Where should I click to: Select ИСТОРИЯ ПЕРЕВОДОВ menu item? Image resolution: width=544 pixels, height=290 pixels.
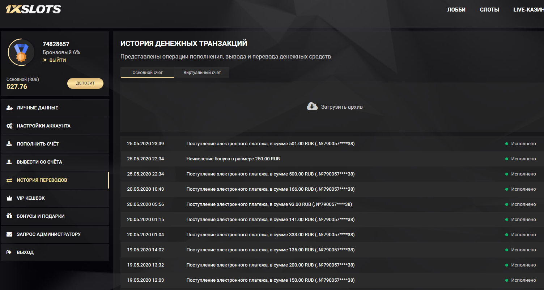point(55,180)
